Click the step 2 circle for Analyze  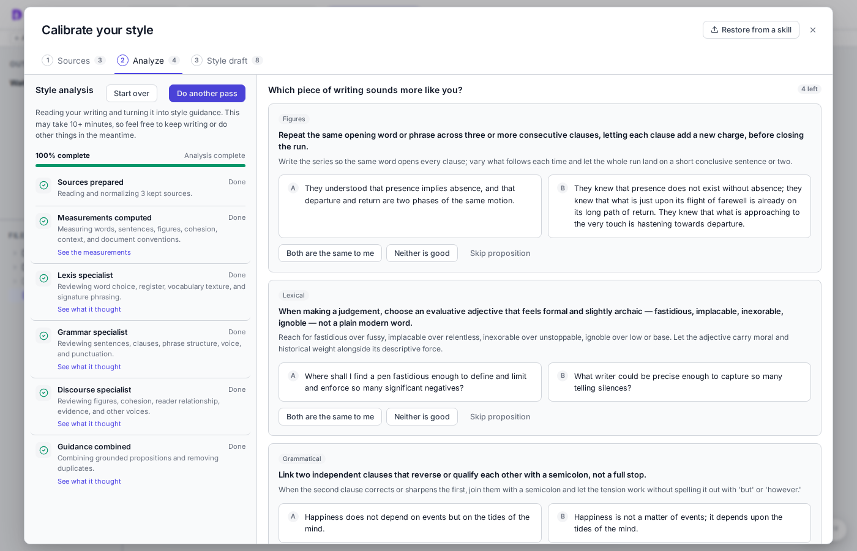[x=122, y=60]
